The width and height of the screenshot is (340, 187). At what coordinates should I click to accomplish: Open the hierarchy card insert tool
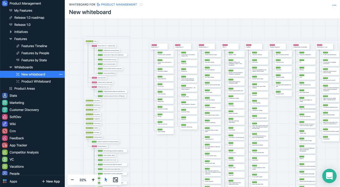click(115, 180)
